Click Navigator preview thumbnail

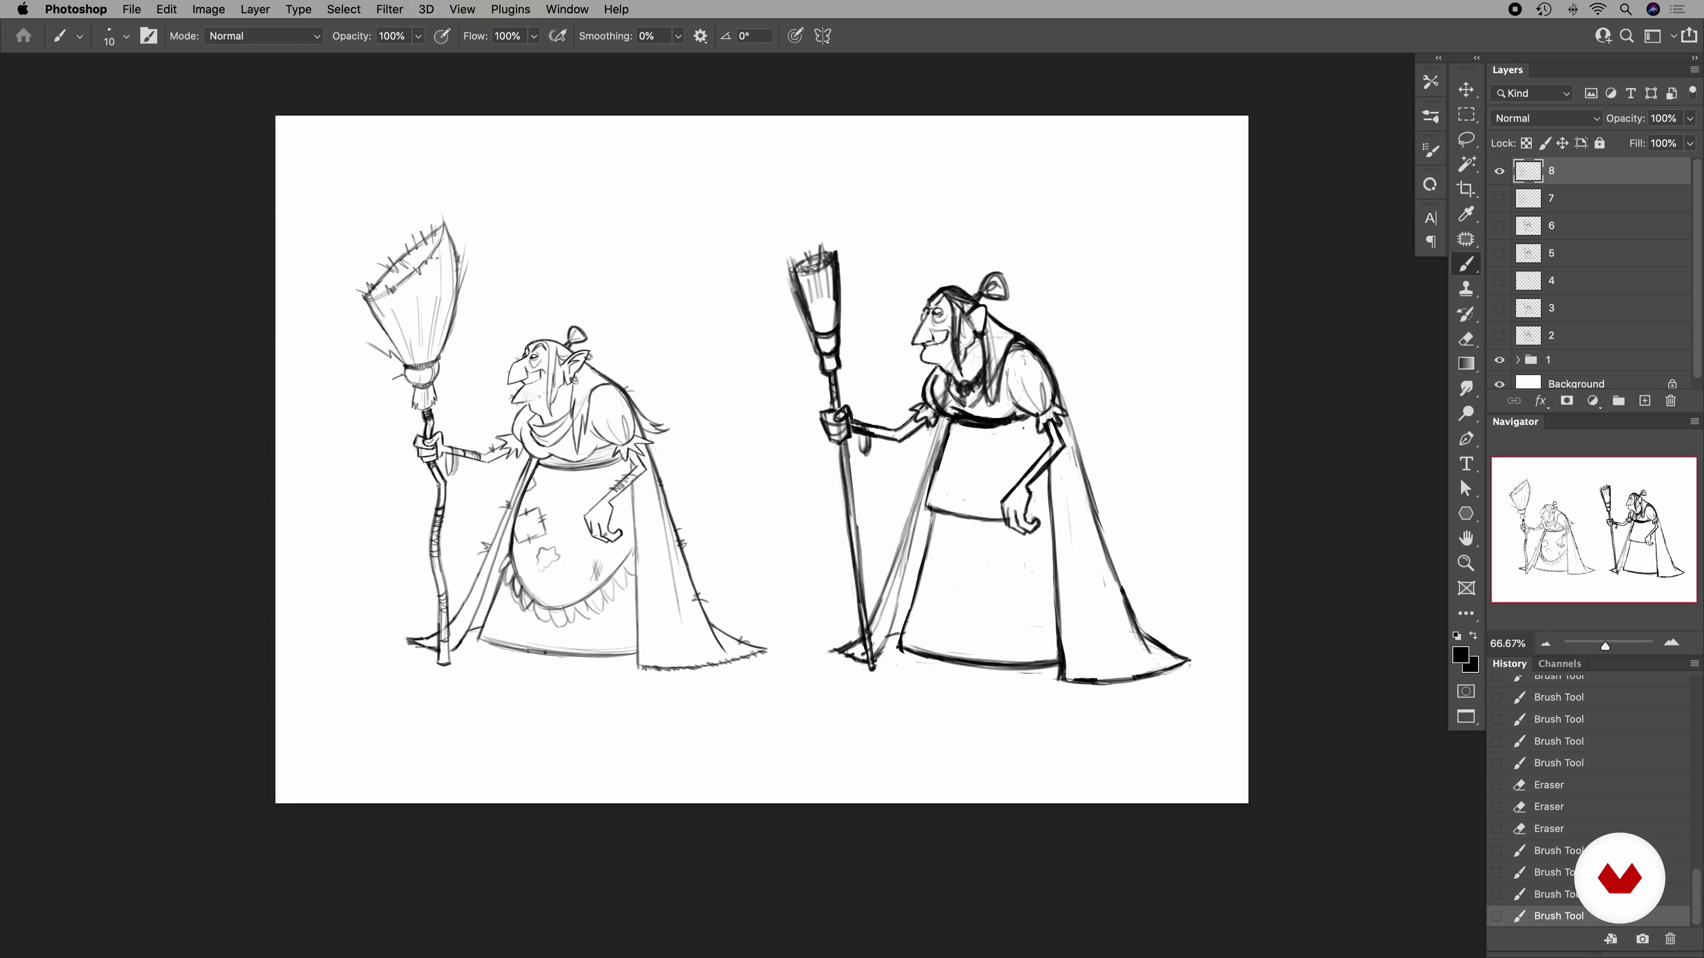click(1594, 530)
